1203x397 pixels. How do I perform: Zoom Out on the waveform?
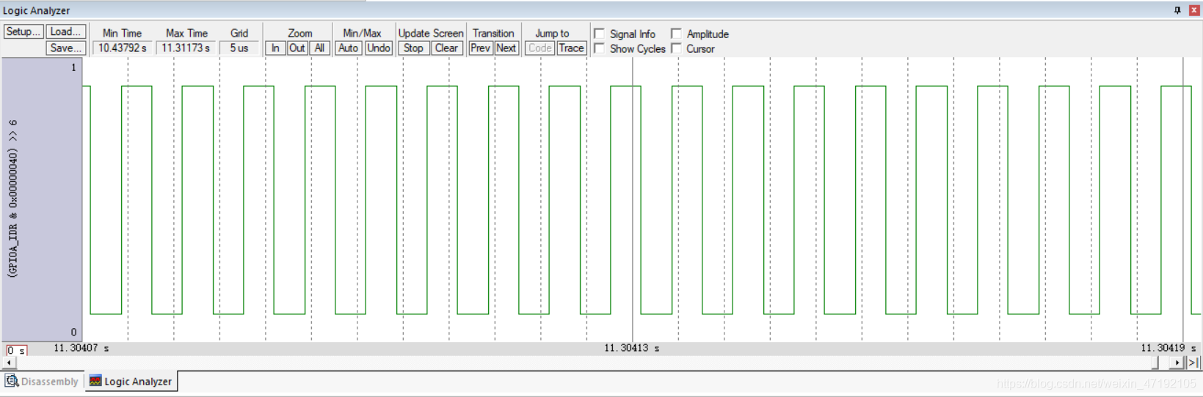click(x=297, y=48)
